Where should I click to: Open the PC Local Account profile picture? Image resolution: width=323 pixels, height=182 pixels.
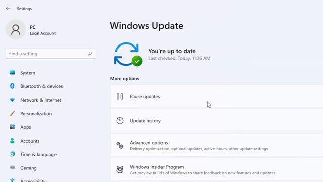pos(16,29)
